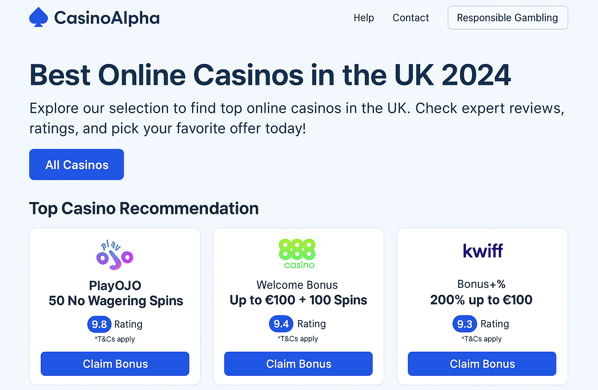Image resolution: width=598 pixels, height=390 pixels.
Task: Go to the Contact page
Action: (411, 18)
